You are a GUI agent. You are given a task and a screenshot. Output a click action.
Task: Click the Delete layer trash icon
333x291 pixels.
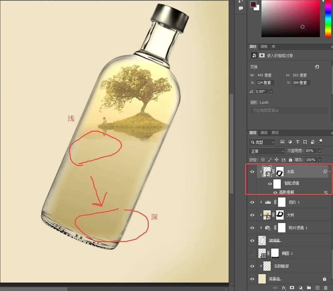pyautogui.click(x=326, y=288)
